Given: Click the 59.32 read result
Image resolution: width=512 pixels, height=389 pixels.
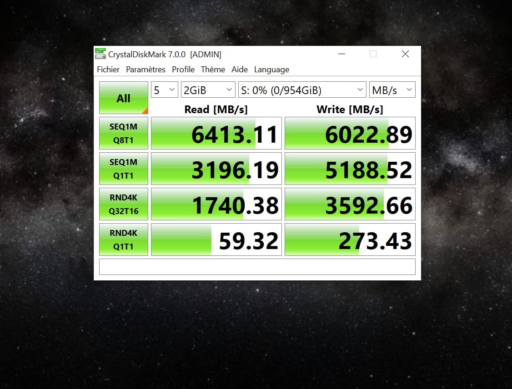Looking at the screenshot, I should (x=216, y=239).
